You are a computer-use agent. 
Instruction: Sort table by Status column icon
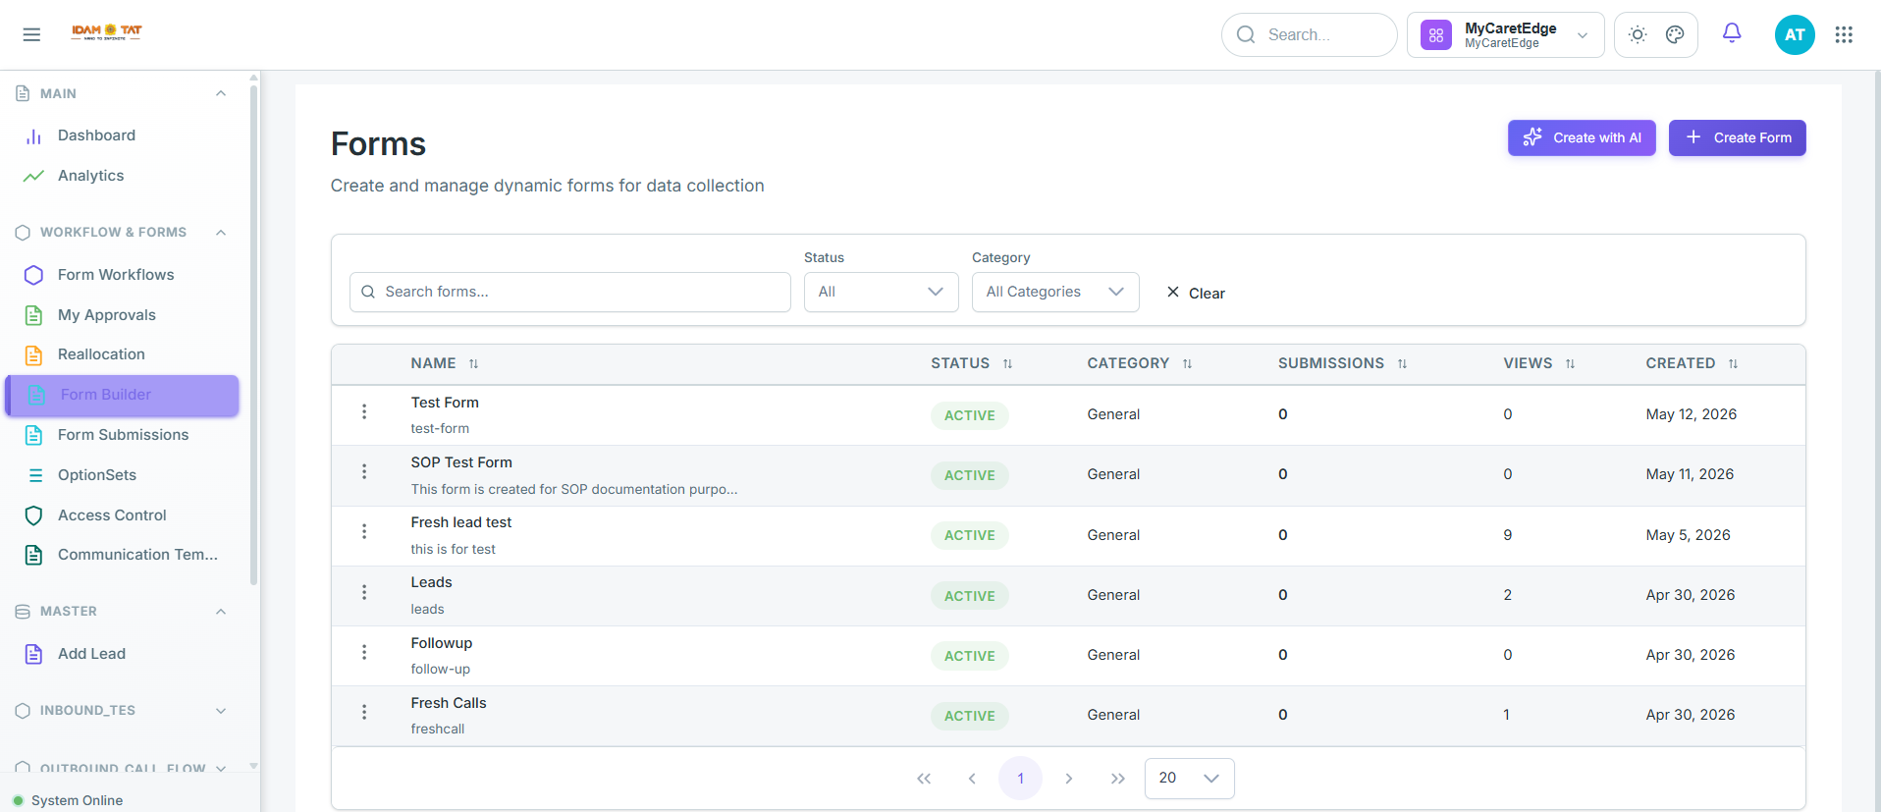tap(1007, 364)
